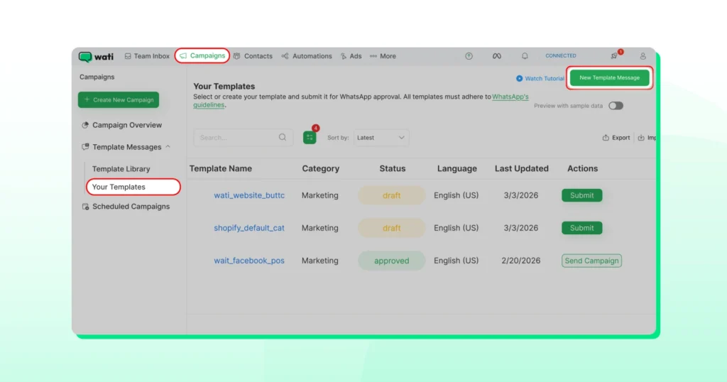The width and height of the screenshot is (727, 382).
Task: Submit the shopify_default_cat template
Action: (x=582, y=228)
